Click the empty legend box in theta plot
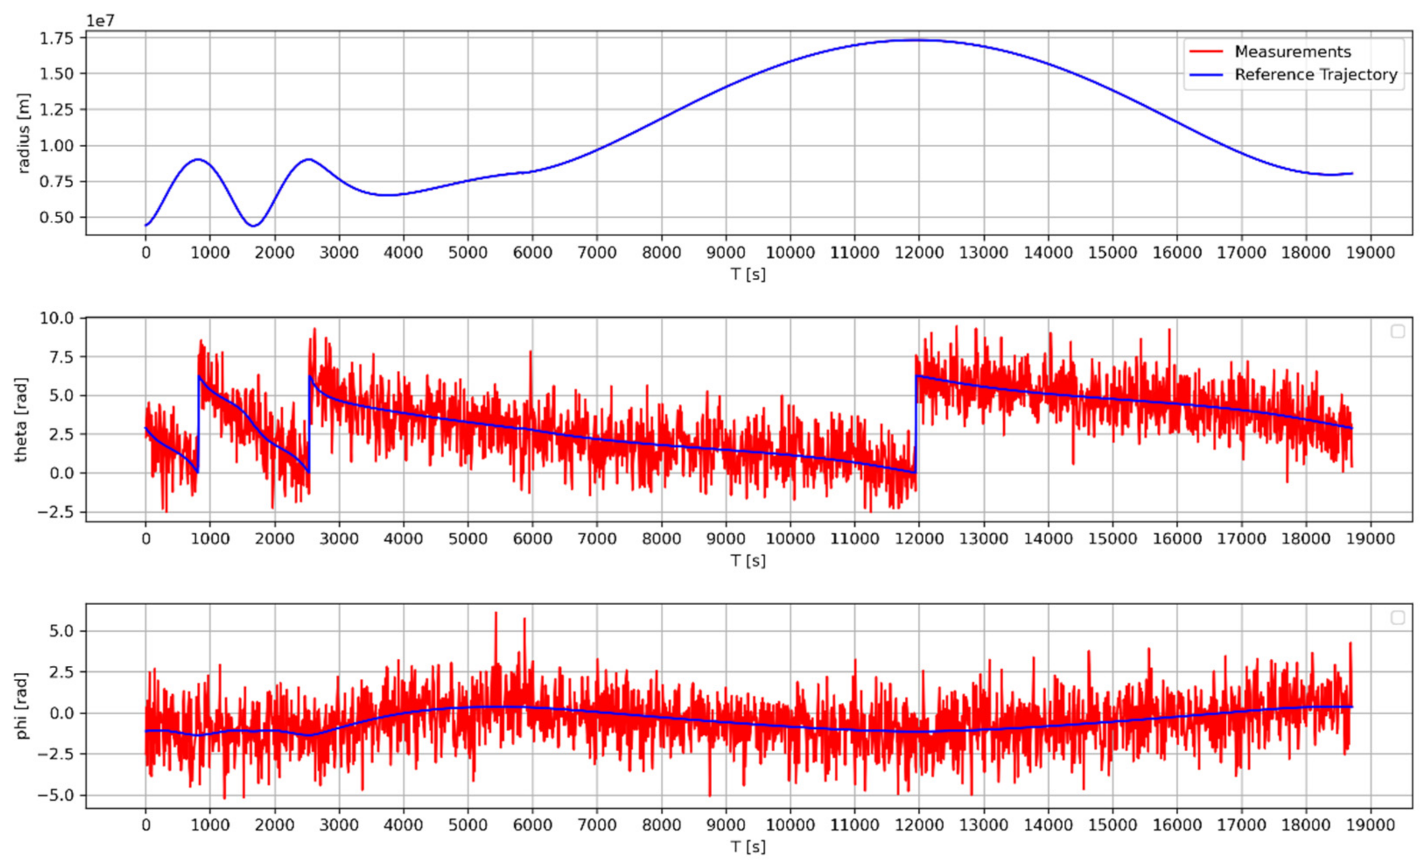Screen dimensions: 1427x866 (1397, 331)
